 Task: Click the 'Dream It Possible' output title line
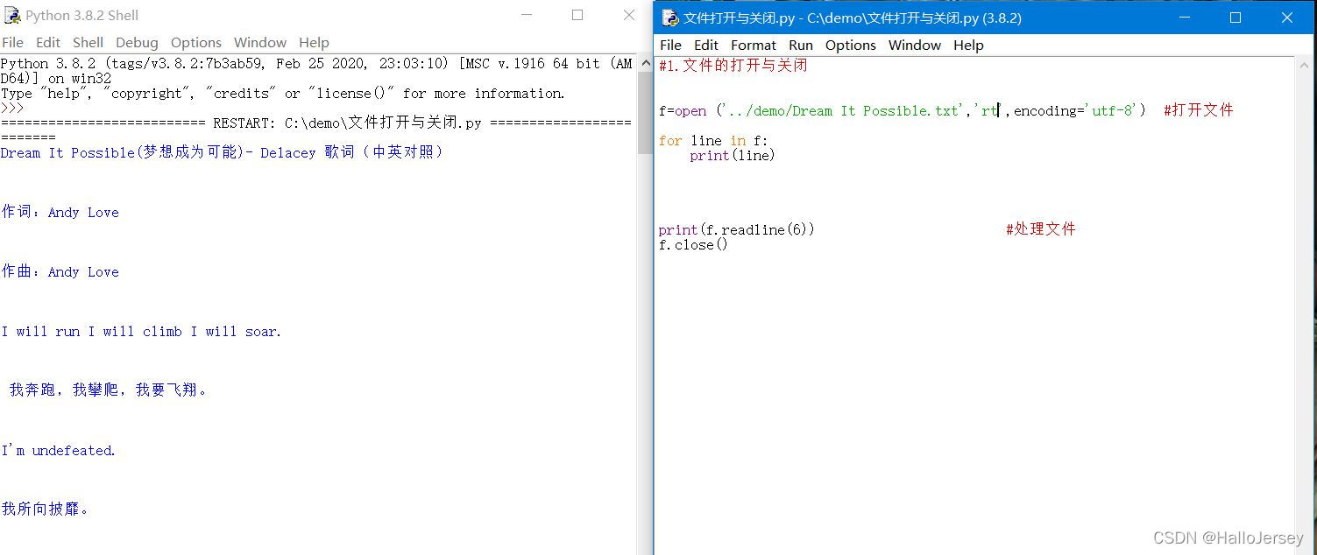coord(222,152)
